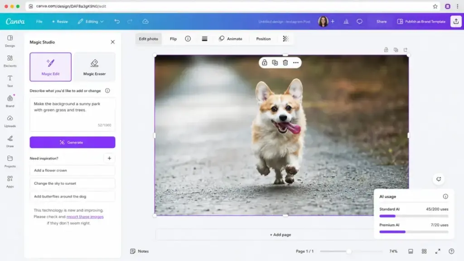
Task: Click the Animate button
Action: point(231,39)
